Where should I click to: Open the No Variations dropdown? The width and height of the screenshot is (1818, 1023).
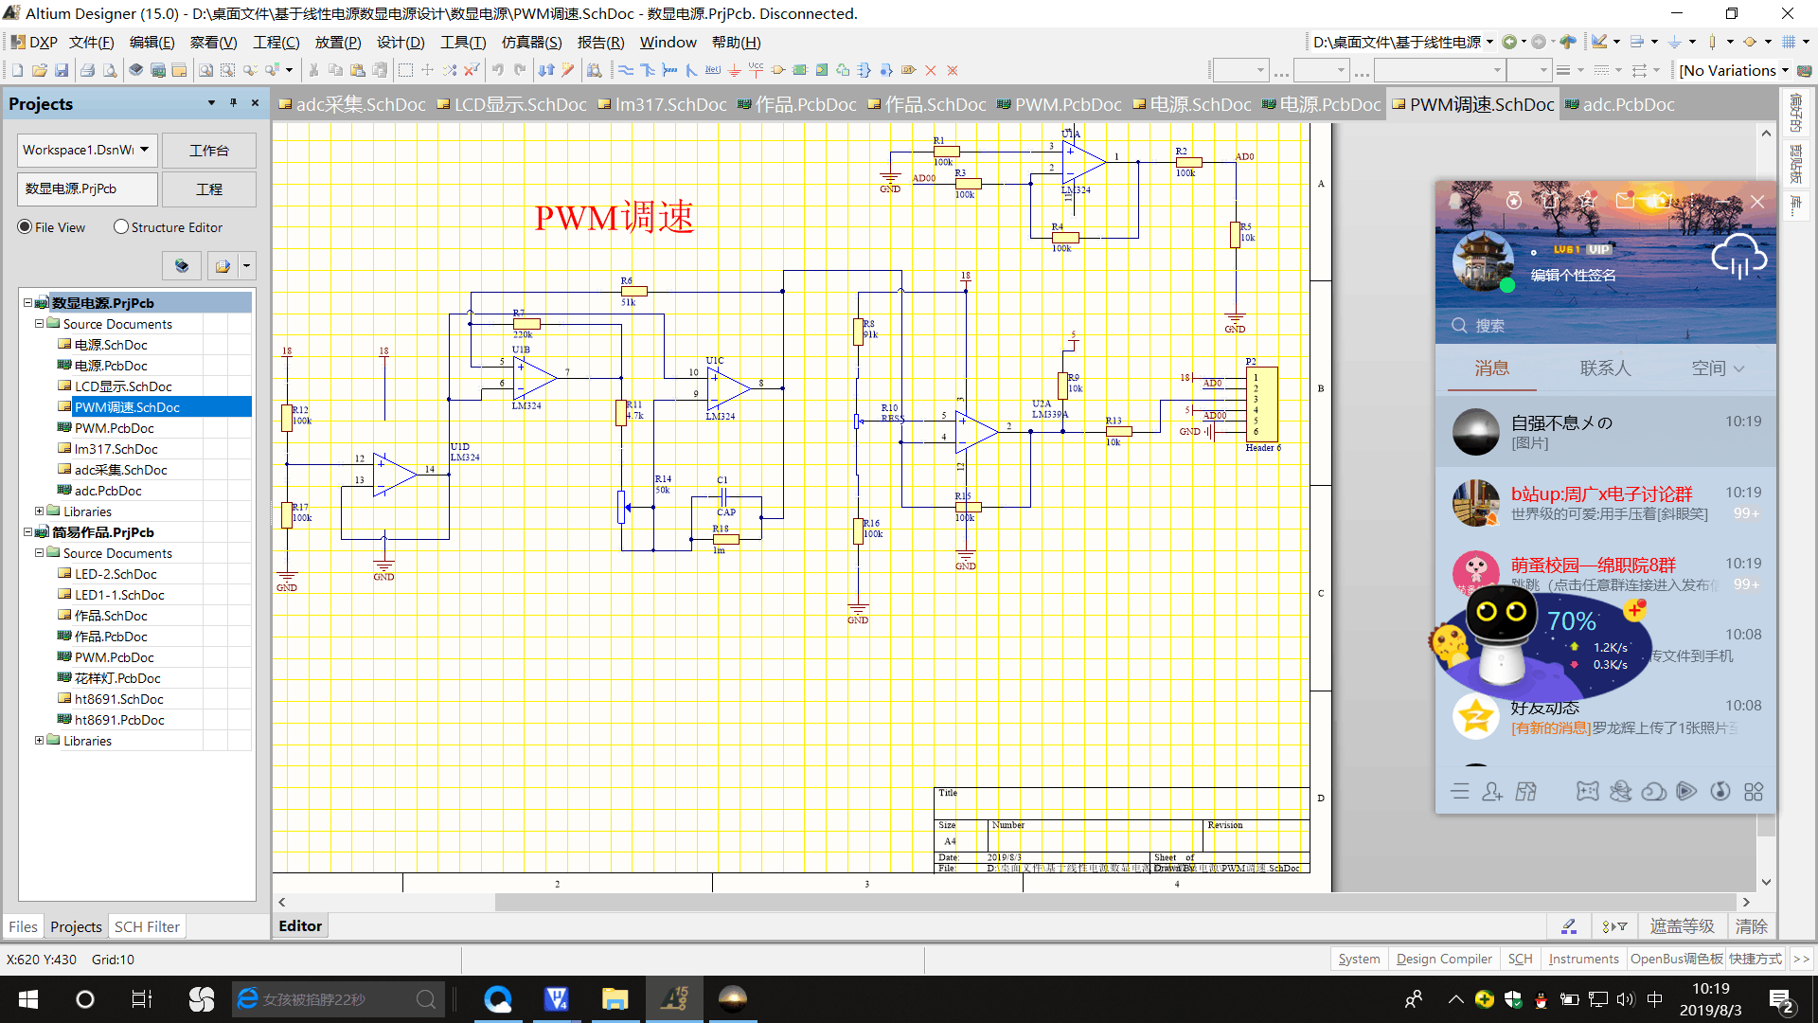pos(1785,70)
